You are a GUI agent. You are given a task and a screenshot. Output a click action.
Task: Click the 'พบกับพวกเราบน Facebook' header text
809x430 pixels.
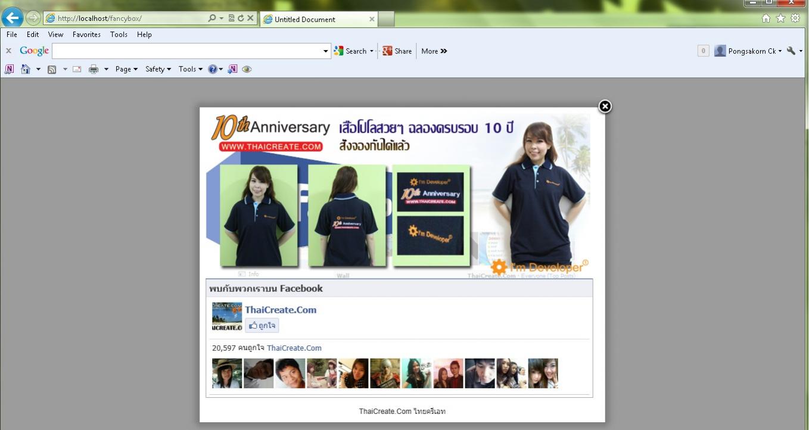click(x=266, y=288)
